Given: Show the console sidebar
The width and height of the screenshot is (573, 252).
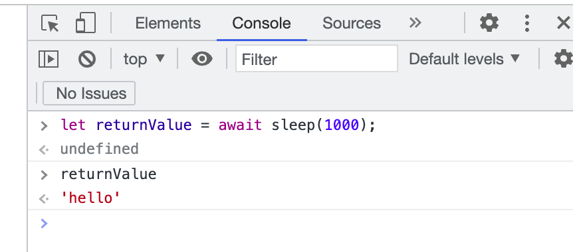Looking at the screenshot, I should (49, 59).
